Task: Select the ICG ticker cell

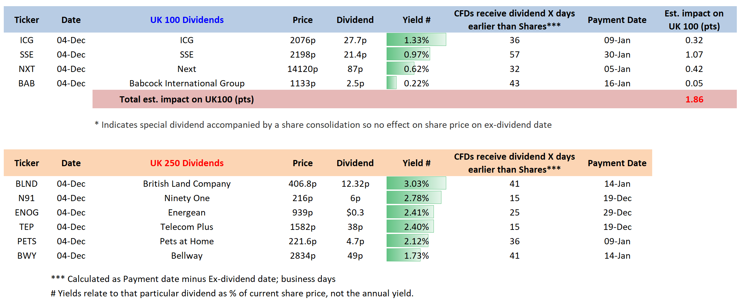Action: [26, 40]
